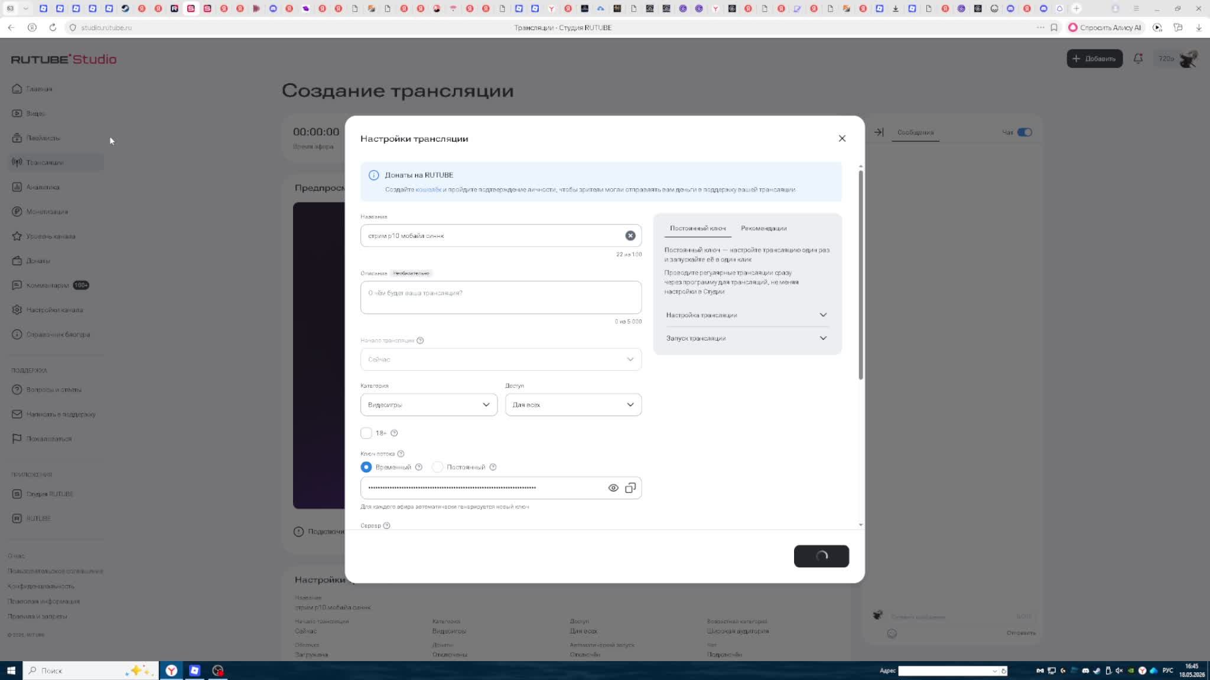Select the Постоянный stream key option
Screen dimensions: 1210x680
[x=438, y=467]
